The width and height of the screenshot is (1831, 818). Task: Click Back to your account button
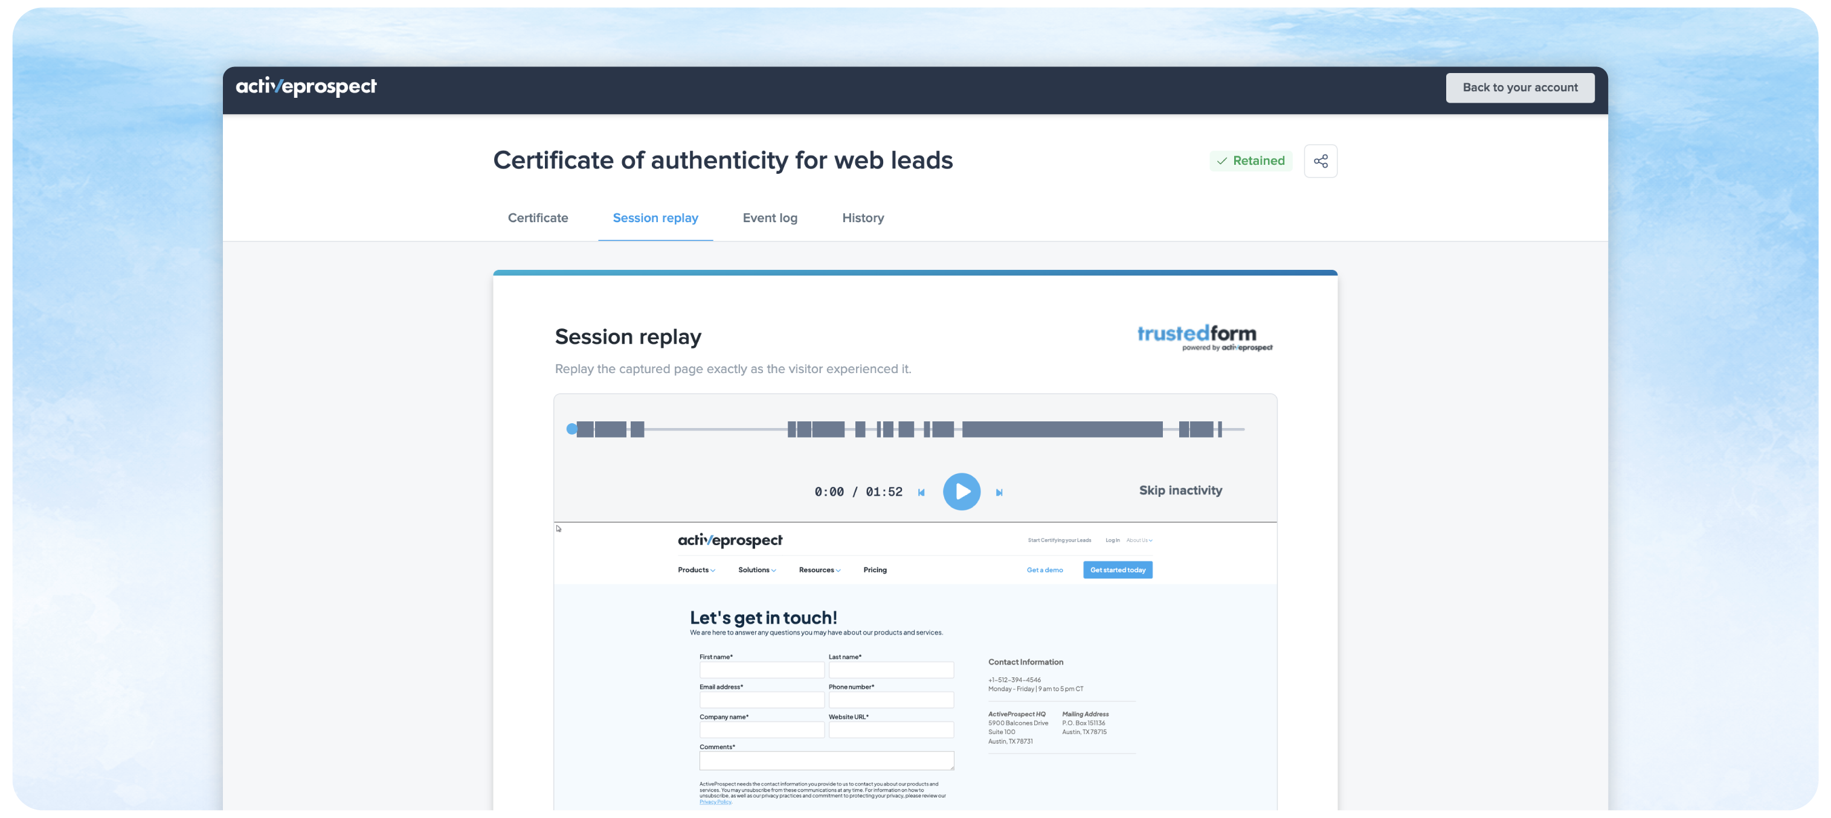coord(1519,88)
